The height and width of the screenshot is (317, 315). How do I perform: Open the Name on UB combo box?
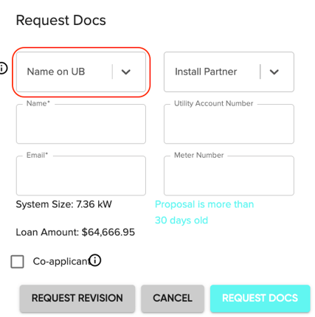[81, 72]
